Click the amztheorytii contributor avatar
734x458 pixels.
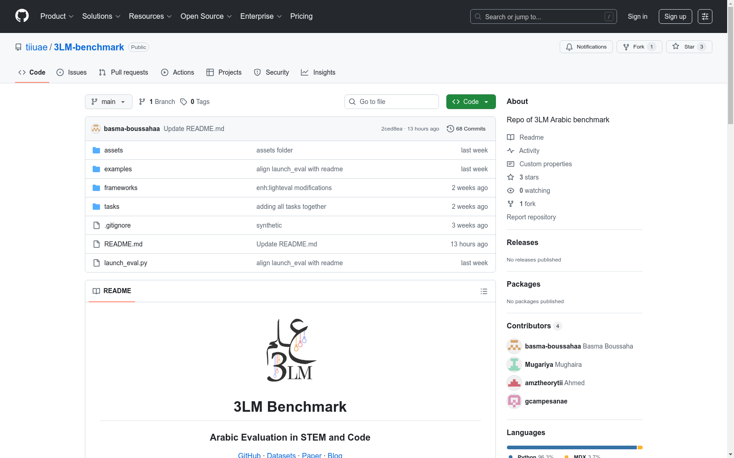pyautogui.click(x=514, y=383)
